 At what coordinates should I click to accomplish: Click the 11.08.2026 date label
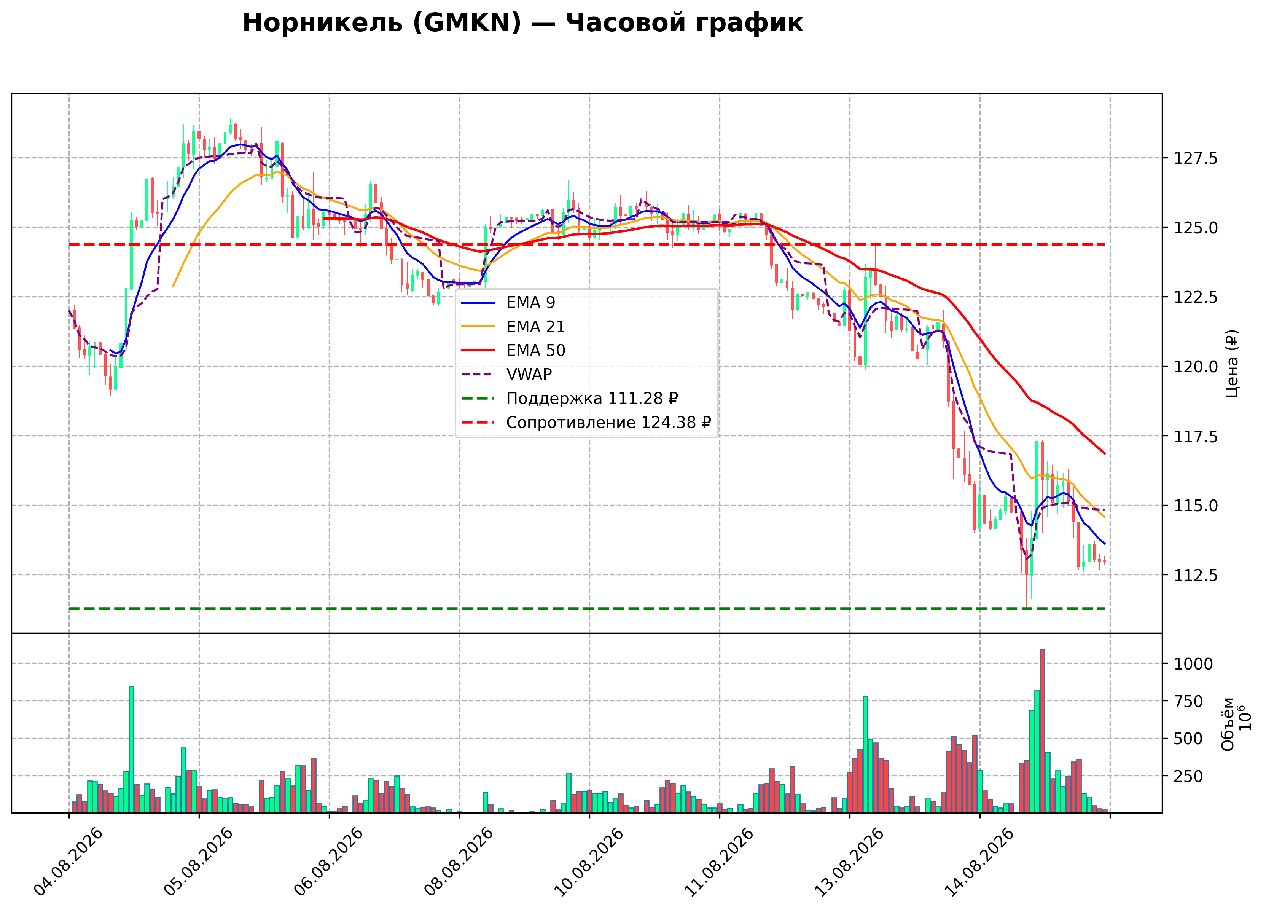point(718,862)
